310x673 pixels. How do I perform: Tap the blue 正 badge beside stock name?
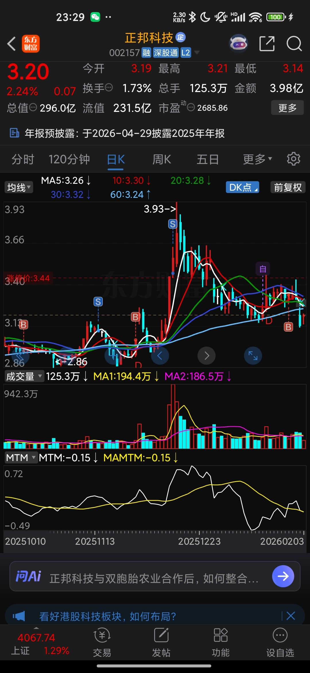(x=181, y=37)
